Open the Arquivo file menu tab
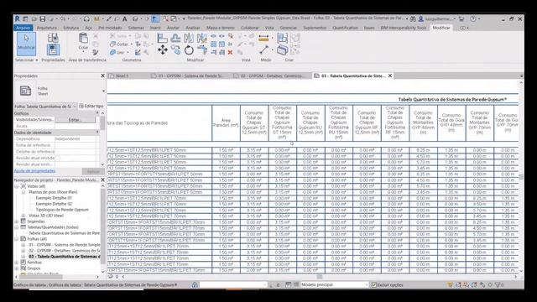This screenshot has height=302, width=537. tap(23, 28)
